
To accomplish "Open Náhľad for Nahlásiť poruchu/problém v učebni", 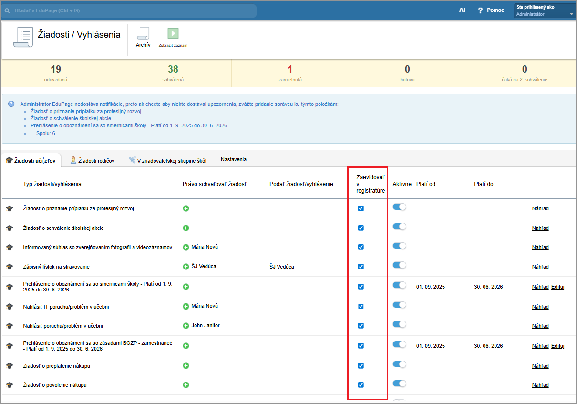I will tap(540, 326).
